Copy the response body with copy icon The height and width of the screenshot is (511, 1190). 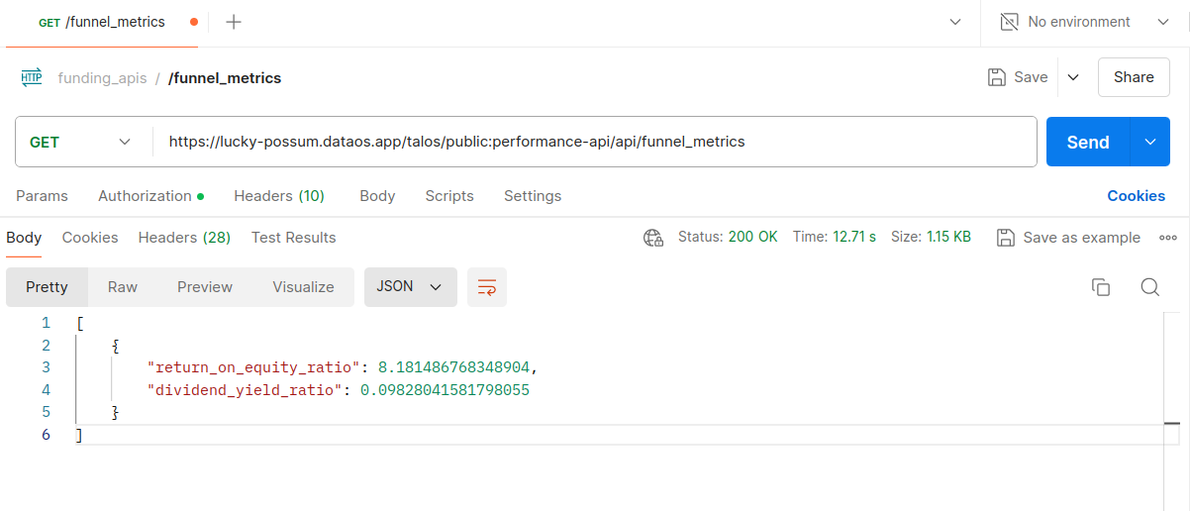point(1100,287)
